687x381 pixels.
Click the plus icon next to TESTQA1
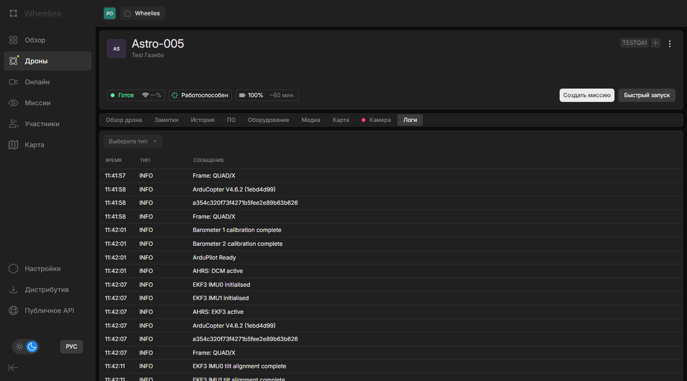(x=656, y=43)
